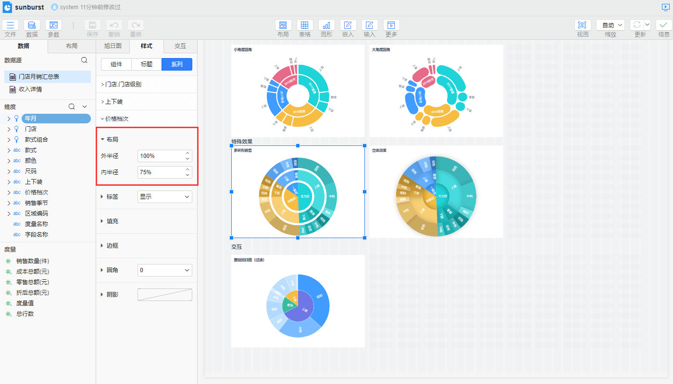Open the 文件 (File) menu icon
This screenshot has width=673, height=384.
[x=11, y=25]
